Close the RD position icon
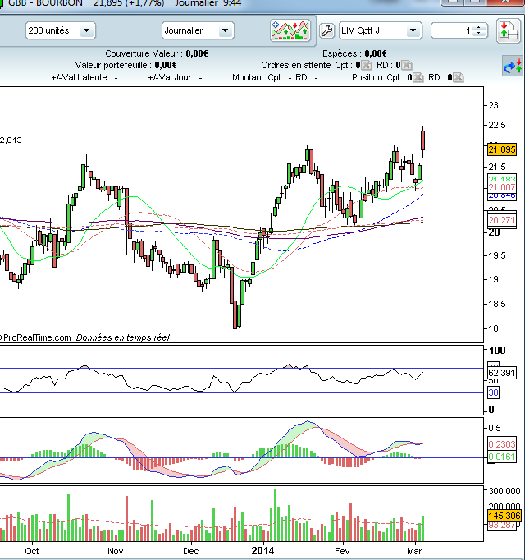The width and height of the screenshot is (525, 560). click(459, 77)
